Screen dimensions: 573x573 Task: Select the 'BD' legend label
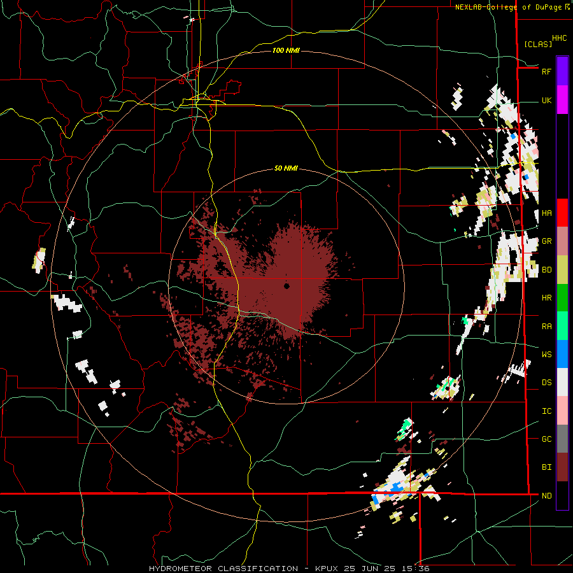click(x=546, y=270)
